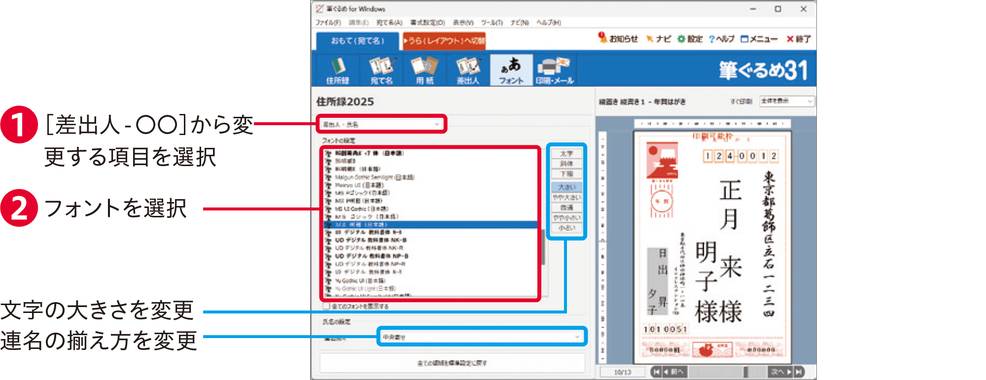Jump to the first record
This screenshot has width=986, height=380.
(656, 372)
